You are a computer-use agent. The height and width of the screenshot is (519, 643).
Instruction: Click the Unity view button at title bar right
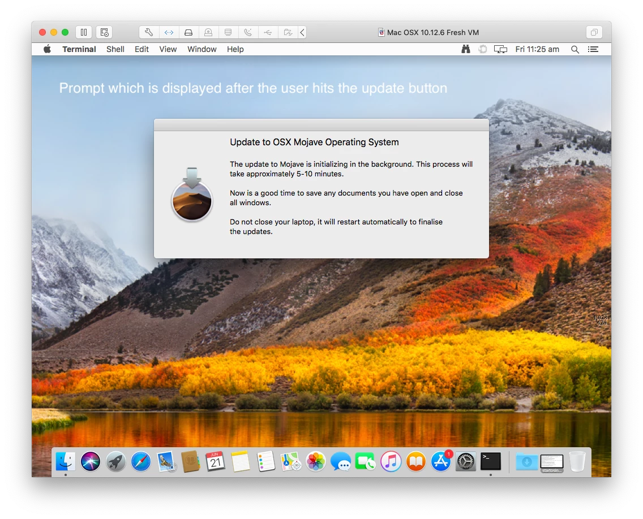(594, 32)
